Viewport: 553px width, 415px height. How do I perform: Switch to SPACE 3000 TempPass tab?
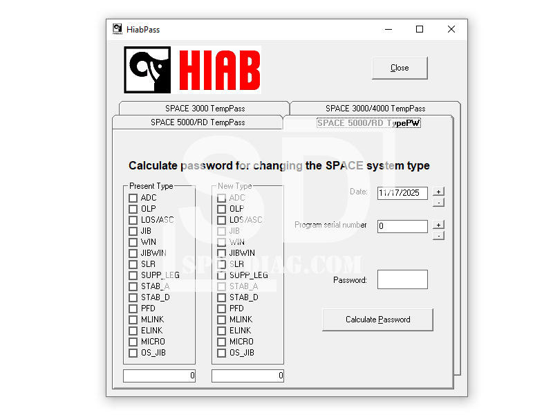pyautogui.click(x=205, y=109)
